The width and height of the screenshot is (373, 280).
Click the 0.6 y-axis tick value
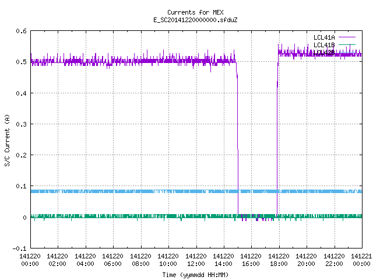pos(21,31)
